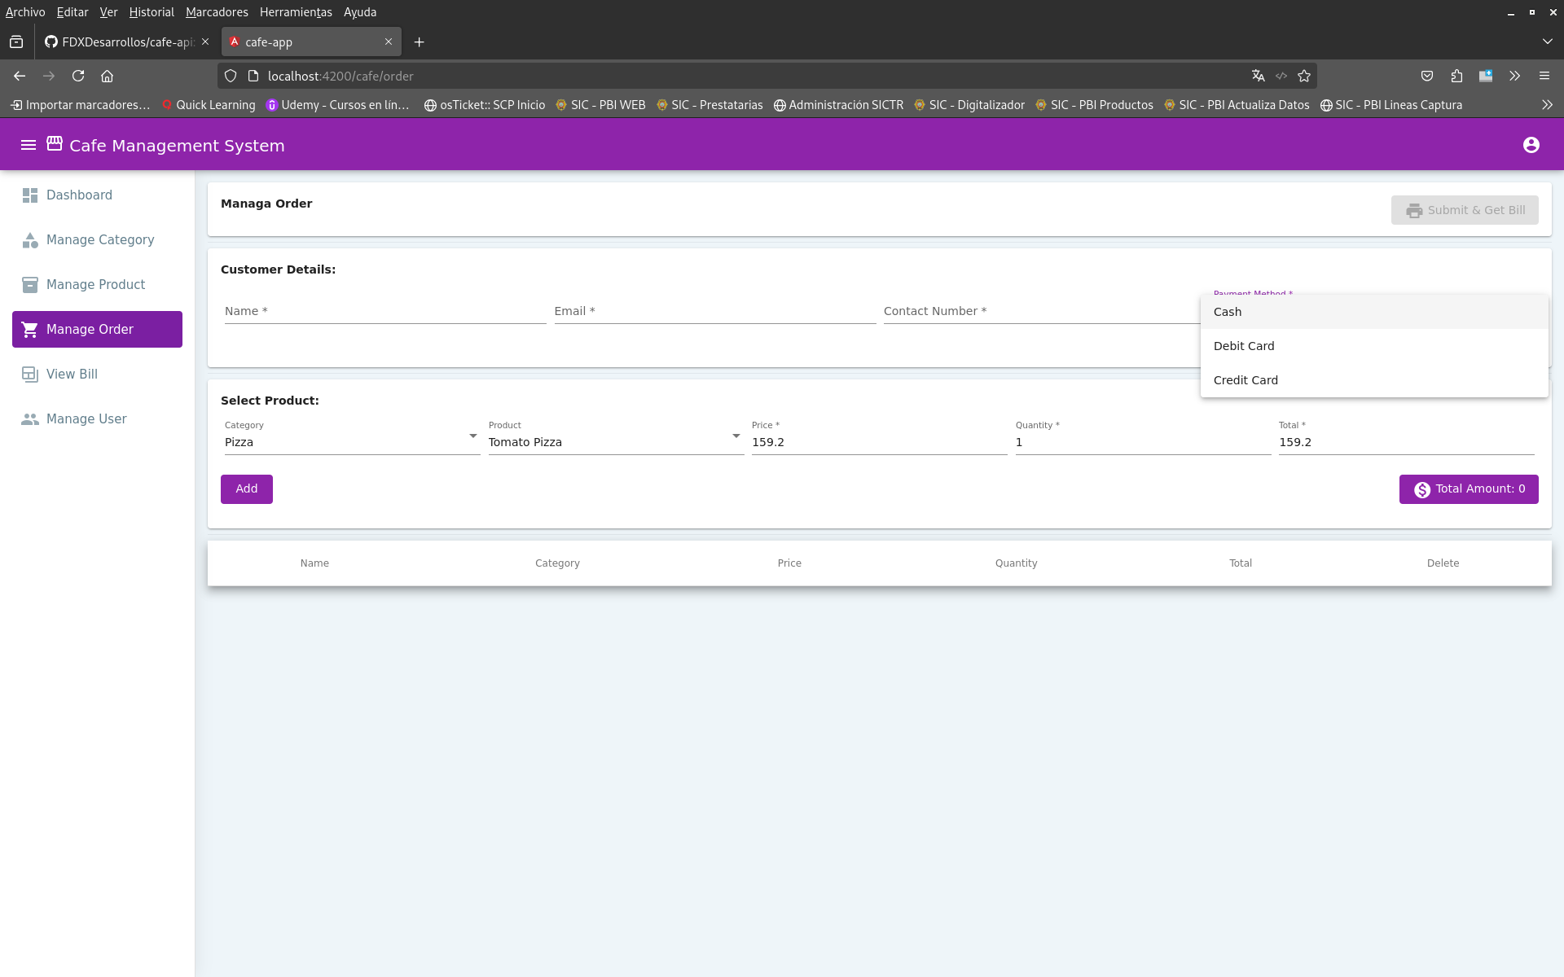Click the Manage Product inventory icon
Viewport: 1564px width, 977px height.
click(30, 285)
